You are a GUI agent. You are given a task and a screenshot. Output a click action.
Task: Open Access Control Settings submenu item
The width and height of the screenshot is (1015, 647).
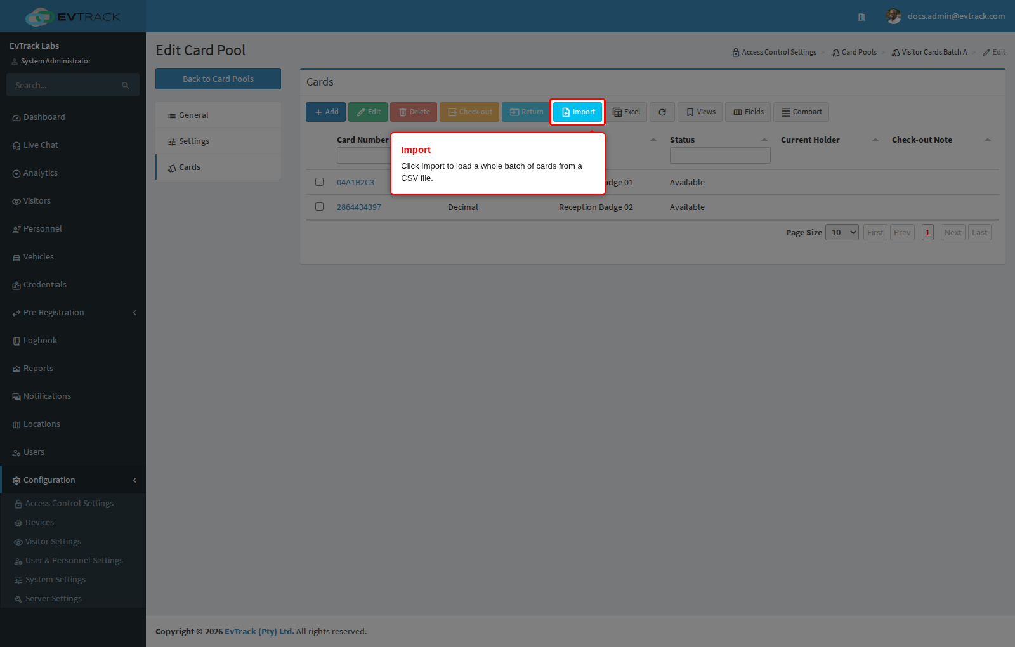[x=73, y=504]
